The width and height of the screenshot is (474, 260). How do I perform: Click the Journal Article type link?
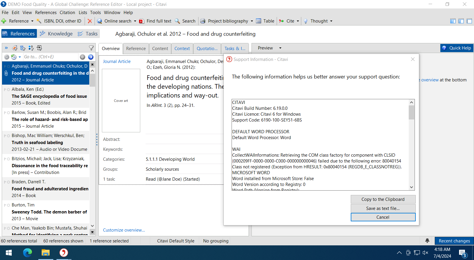pos(117,61)
